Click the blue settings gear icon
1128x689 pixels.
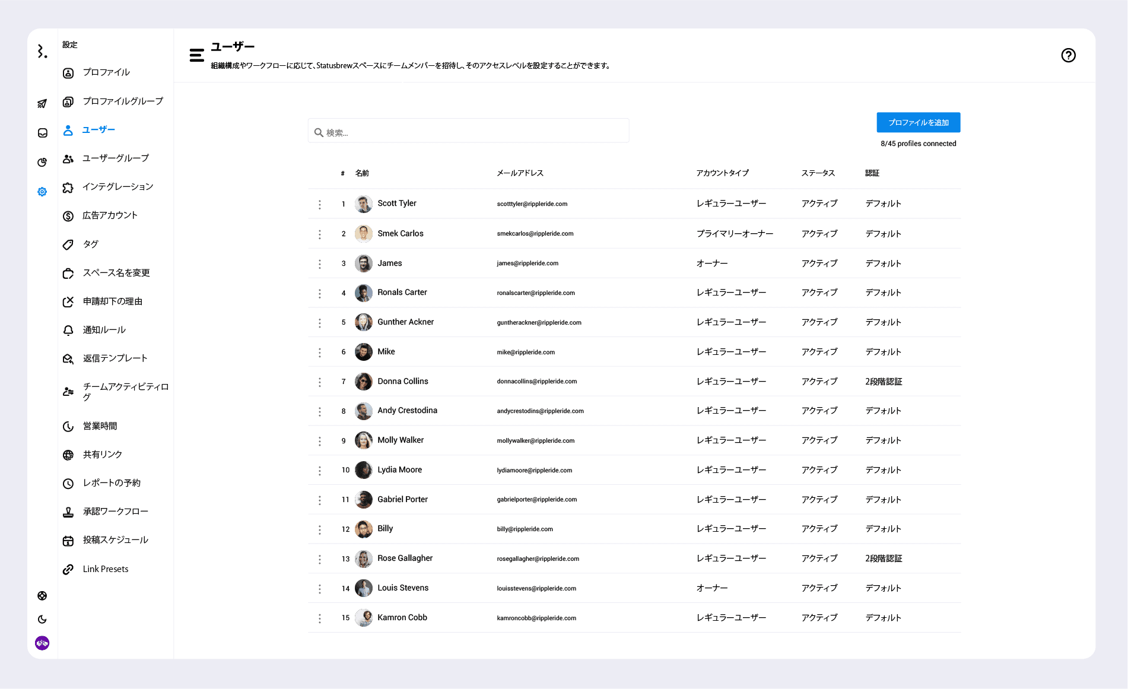coord(42,192)
